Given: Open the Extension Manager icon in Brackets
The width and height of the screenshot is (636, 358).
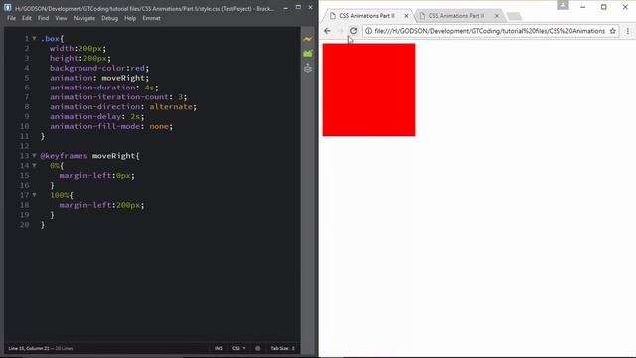Looking at the screenshot, I should point(308,53).
